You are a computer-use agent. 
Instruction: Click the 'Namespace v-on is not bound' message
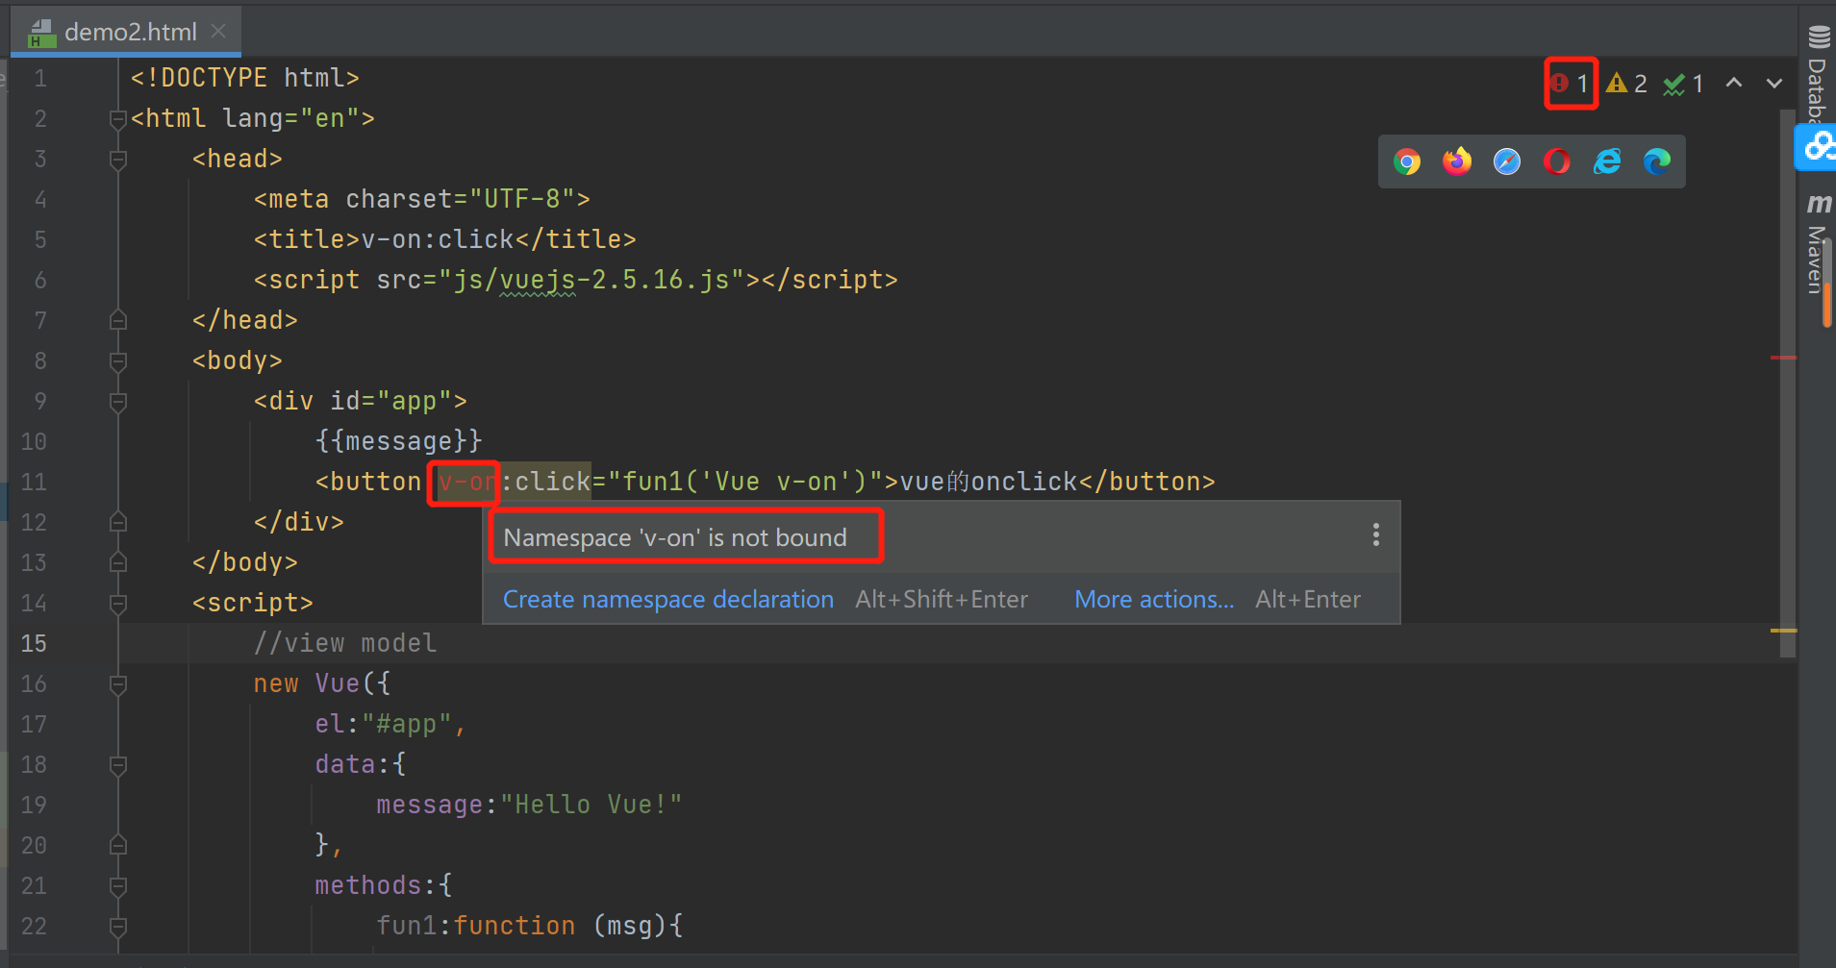675,537
